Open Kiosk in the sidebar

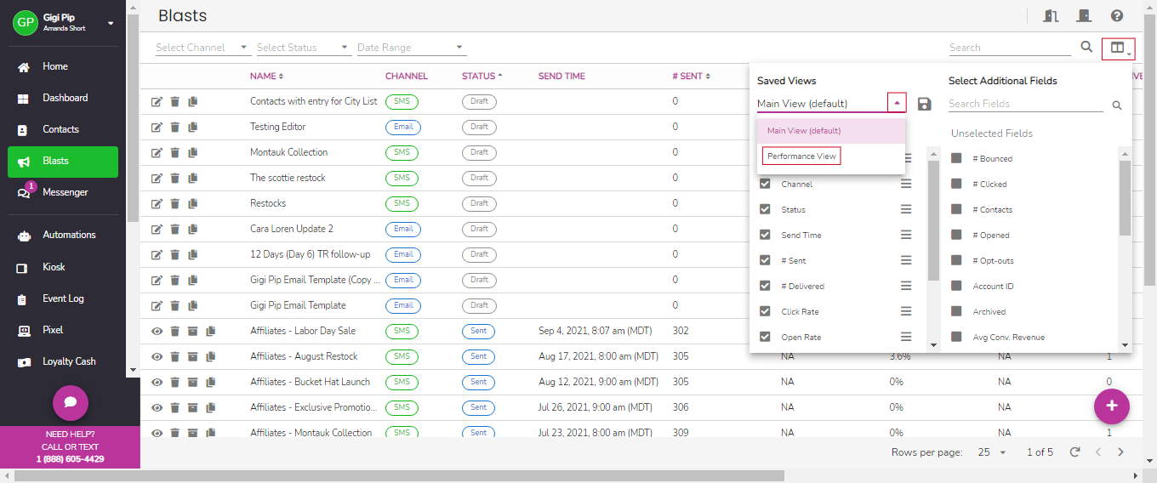click(63, 267)
